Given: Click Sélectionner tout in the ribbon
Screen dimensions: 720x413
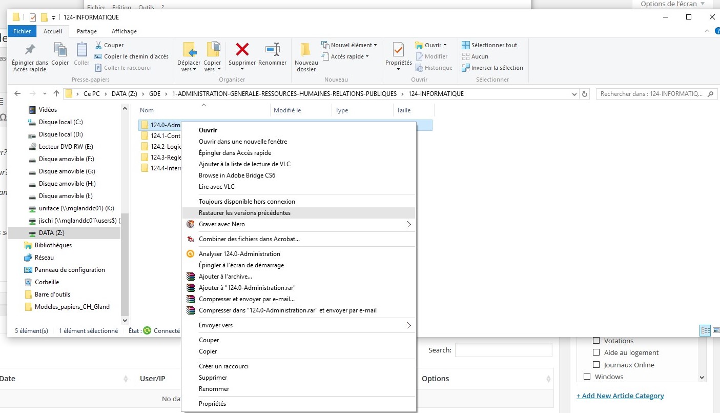Looking at the screenshot, I should tap(494, 45).
